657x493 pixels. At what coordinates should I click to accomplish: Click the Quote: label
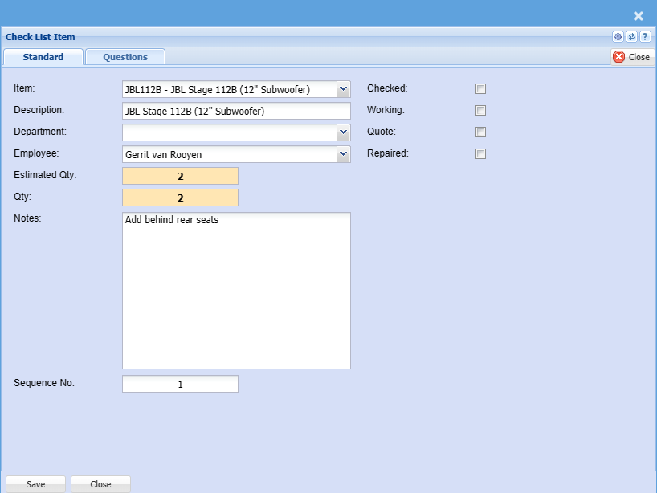382,132
